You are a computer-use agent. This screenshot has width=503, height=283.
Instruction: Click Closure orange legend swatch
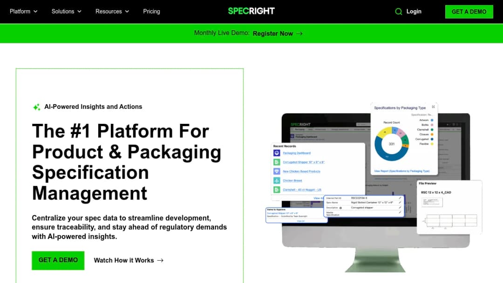click(x=432, y=135)
